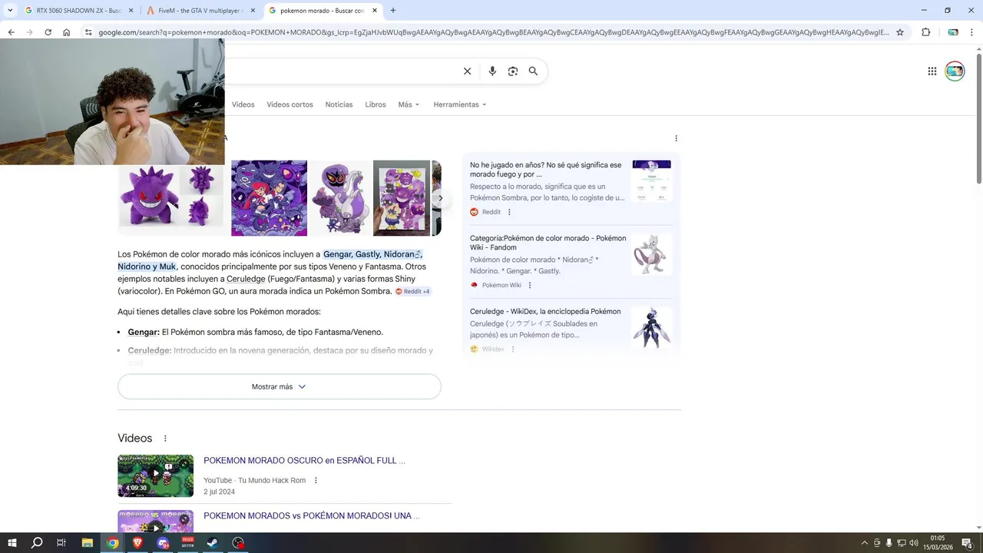
Task: Open the notification center
Action: click(x=967, y=543)
